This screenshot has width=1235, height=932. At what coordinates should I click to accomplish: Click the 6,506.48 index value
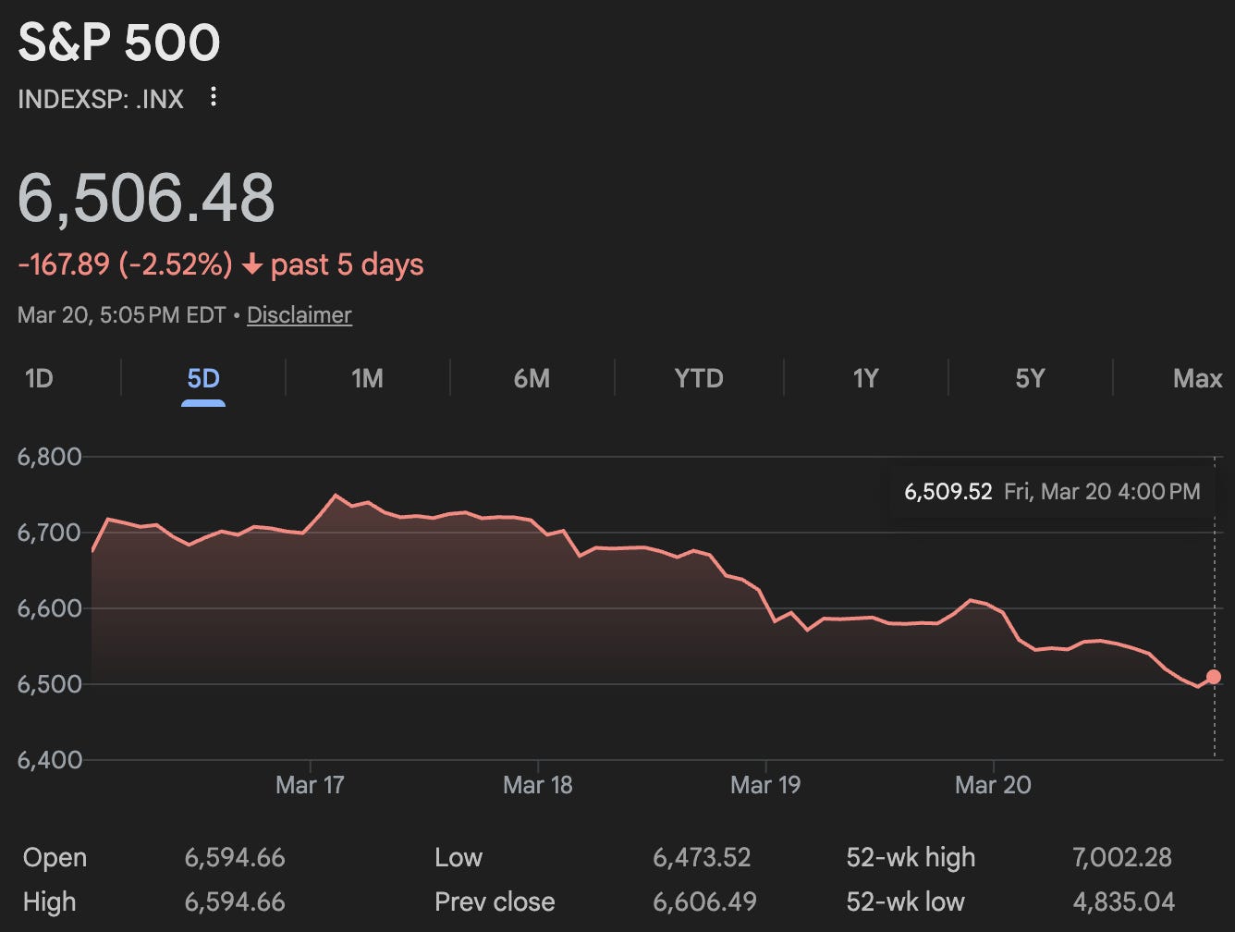pyautogui.click(x=147, y=198)
